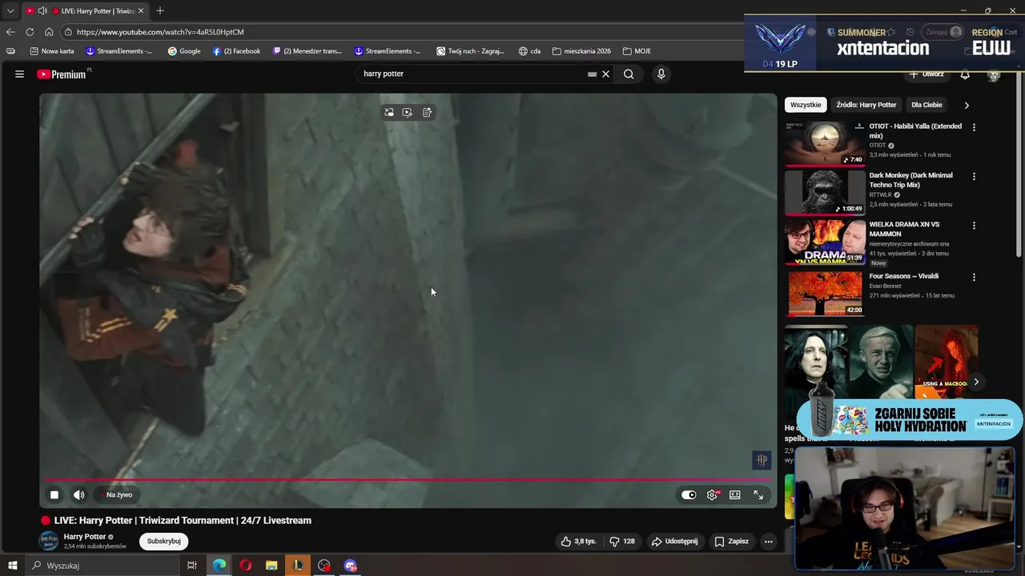The height and width of the screenshot is (576, 1025).
Task: Enter fullscreen on the video player
Action: tap(758, 494)
